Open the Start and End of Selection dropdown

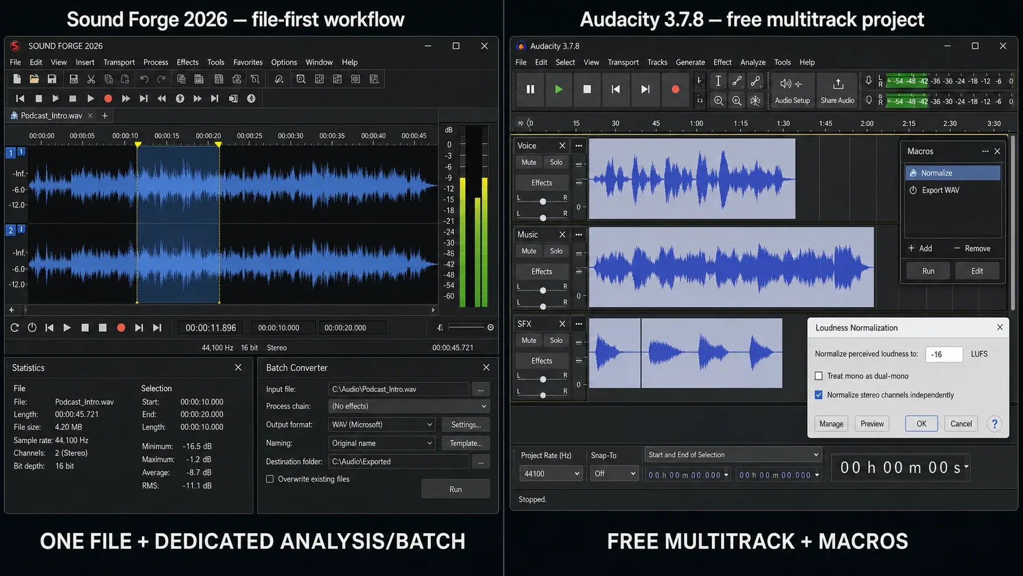point(733,455)
